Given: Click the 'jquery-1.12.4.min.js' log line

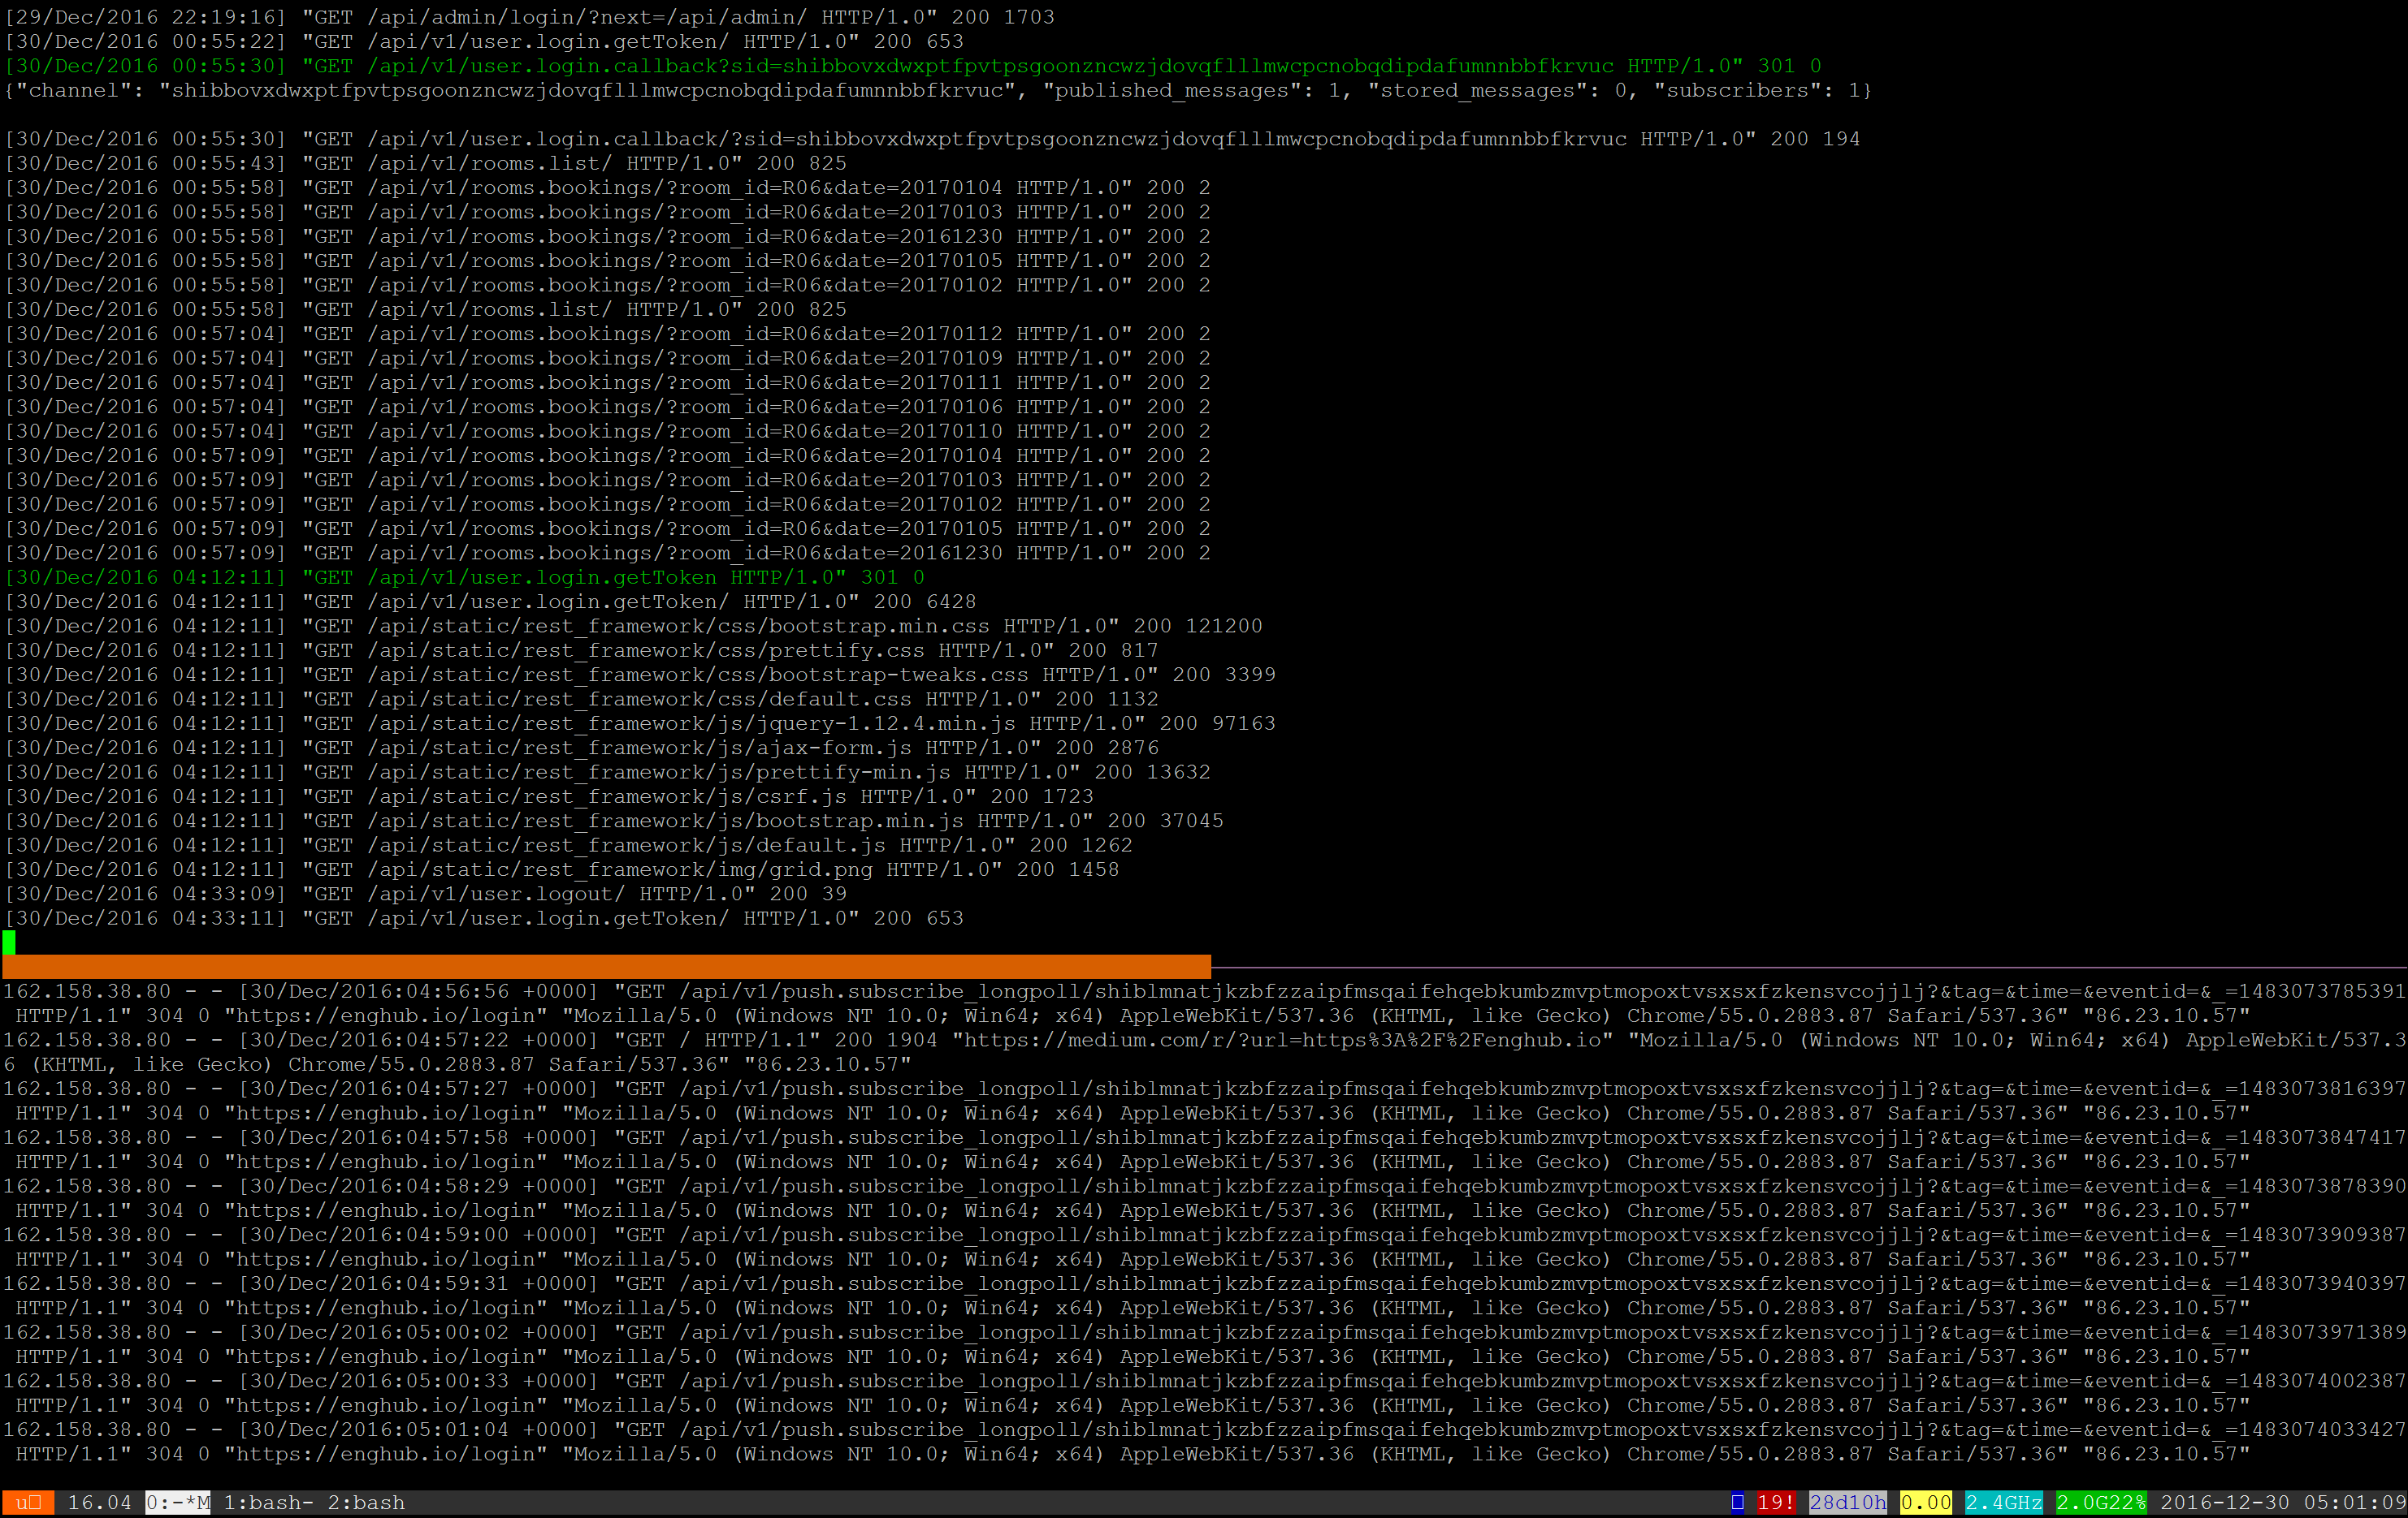Looking at the screenshot, I should 640,723.
